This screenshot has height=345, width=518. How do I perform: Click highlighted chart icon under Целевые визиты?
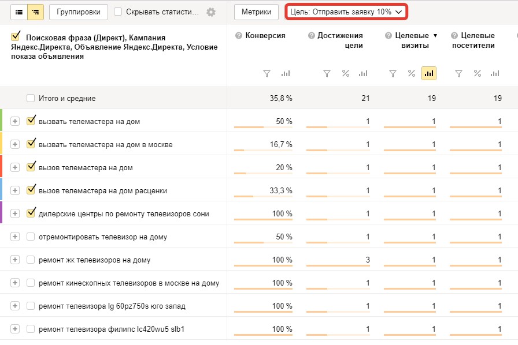429,73
